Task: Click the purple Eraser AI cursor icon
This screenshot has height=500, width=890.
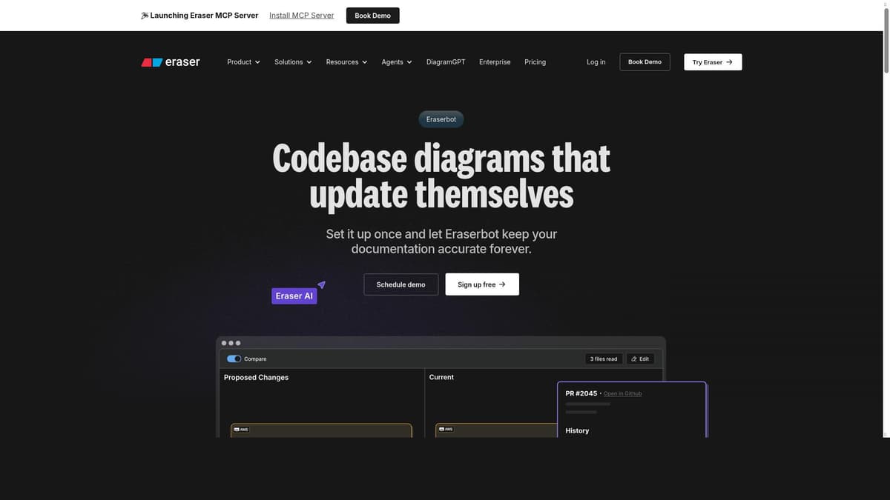Action: pyautogui.click(x=322, y=284)
